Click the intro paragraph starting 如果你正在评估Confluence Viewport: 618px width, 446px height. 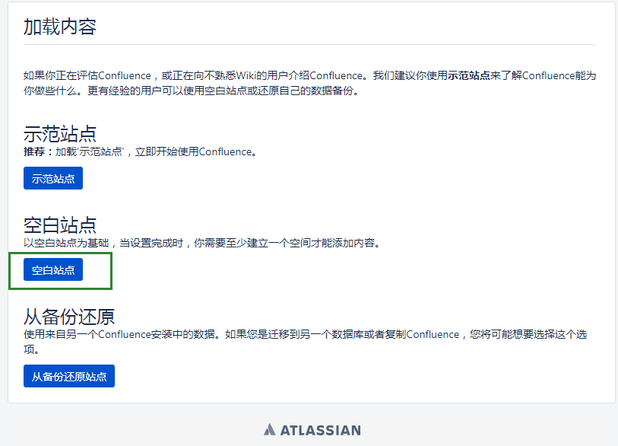[x=310, y=83]
